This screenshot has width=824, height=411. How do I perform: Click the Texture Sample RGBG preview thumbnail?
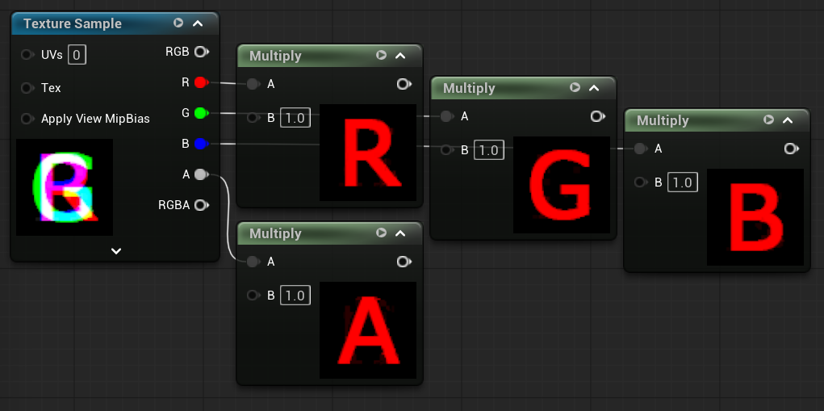[65, 187]
